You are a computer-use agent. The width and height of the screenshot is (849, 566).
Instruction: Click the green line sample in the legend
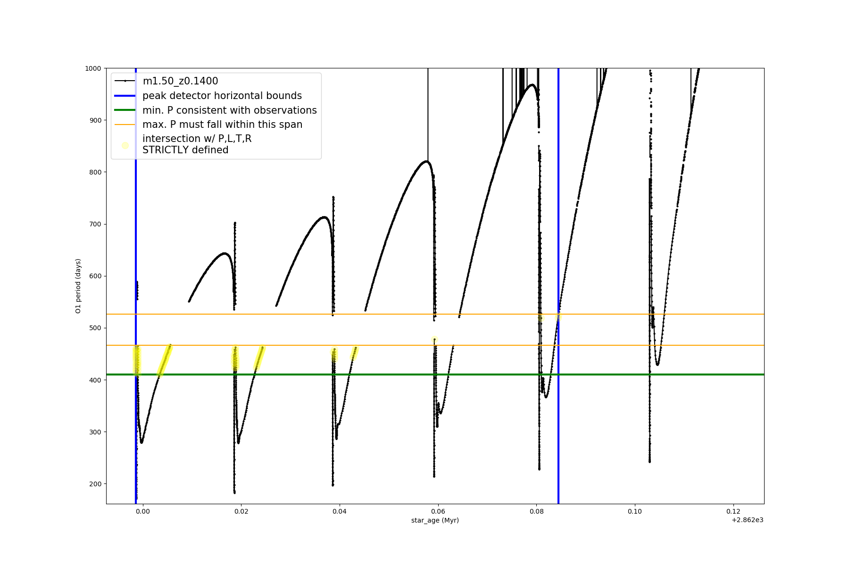(x=125, y=110)
